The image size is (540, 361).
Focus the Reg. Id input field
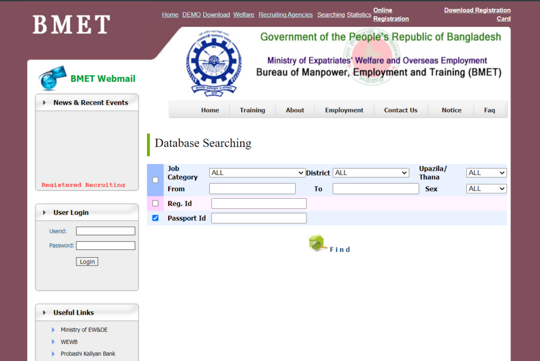click(x=259, y=203)
